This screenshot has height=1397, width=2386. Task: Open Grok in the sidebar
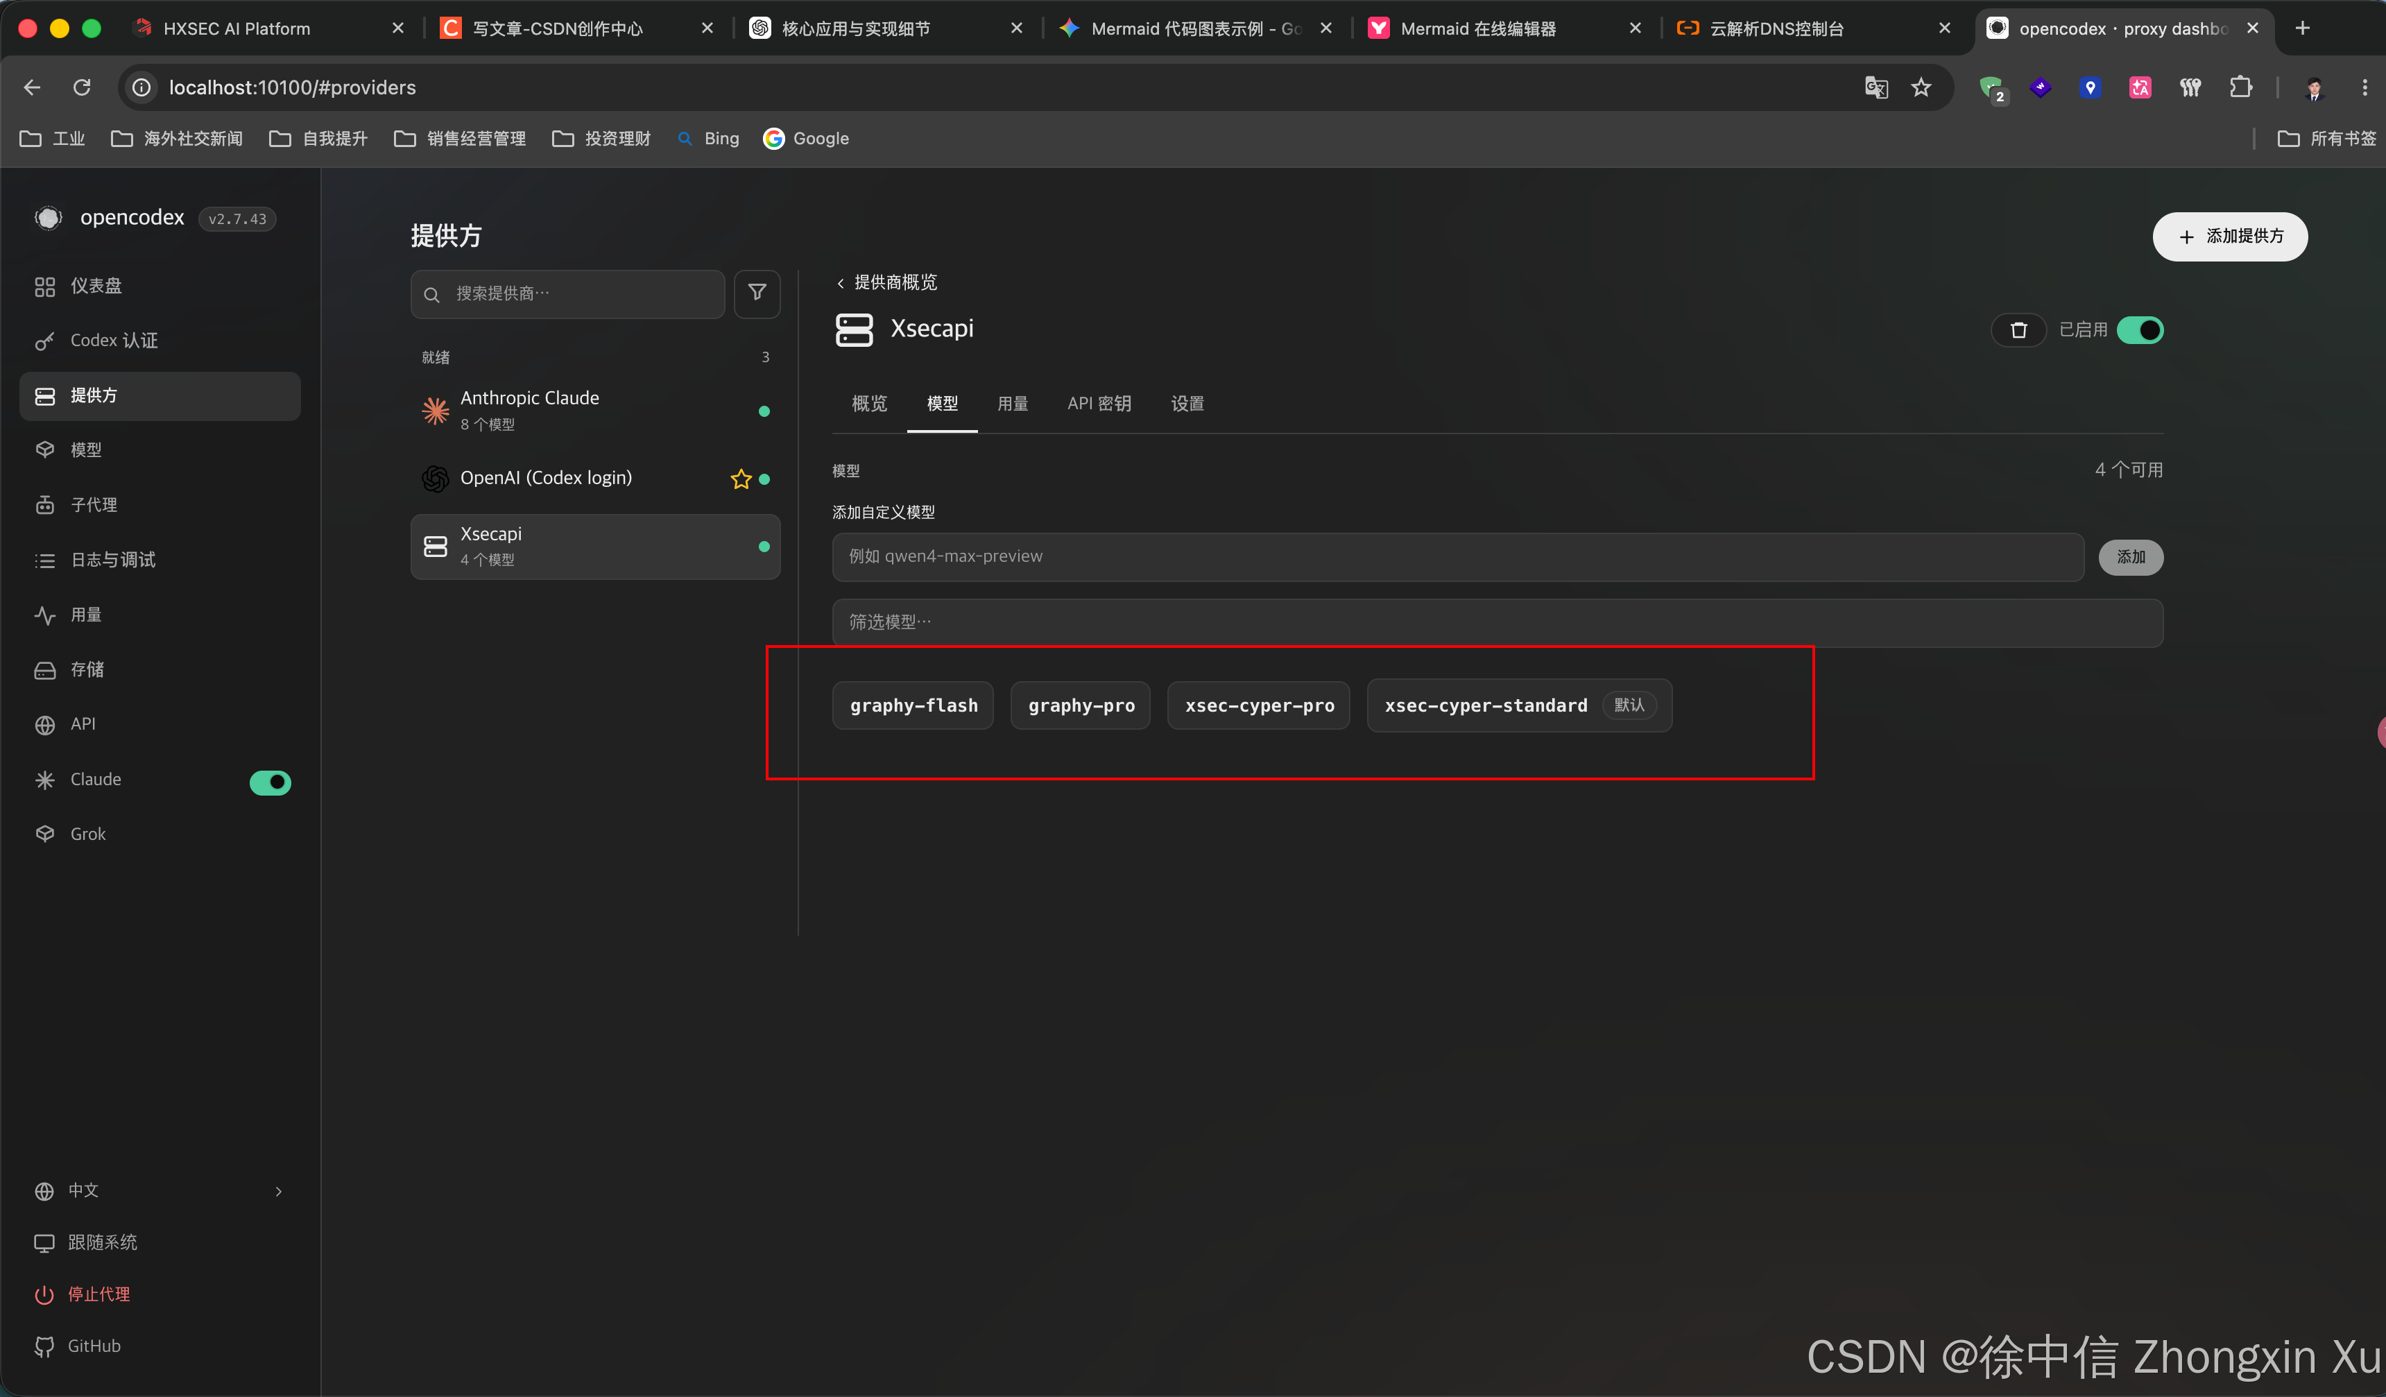[x=159, y=834]
